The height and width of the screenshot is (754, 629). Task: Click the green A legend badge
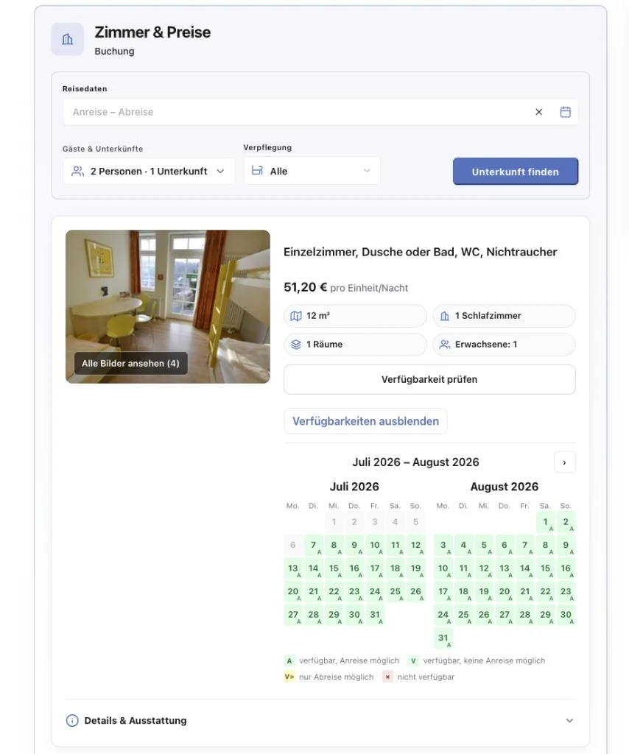point(289,660)
